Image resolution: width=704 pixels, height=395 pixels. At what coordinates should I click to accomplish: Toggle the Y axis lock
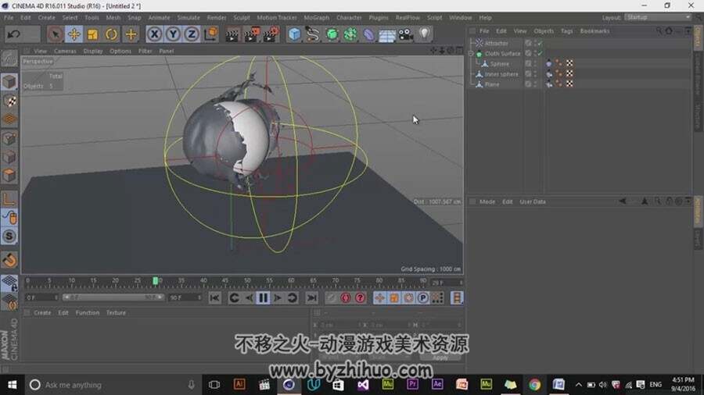click(173, 34)
